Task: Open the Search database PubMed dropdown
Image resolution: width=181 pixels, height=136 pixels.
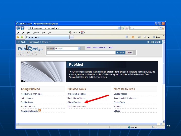Action: coord(68,48)
